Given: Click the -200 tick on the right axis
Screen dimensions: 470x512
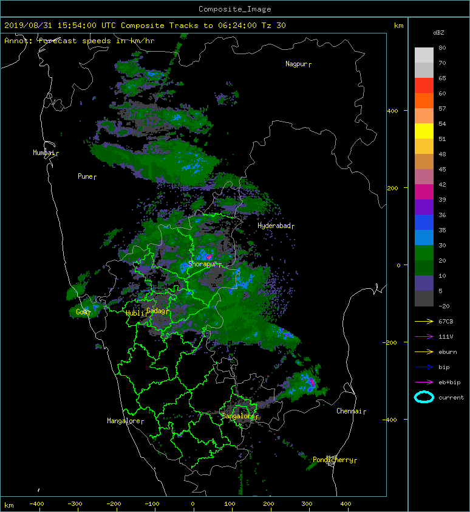Looking at the screenshot, I should coord(390,342).
